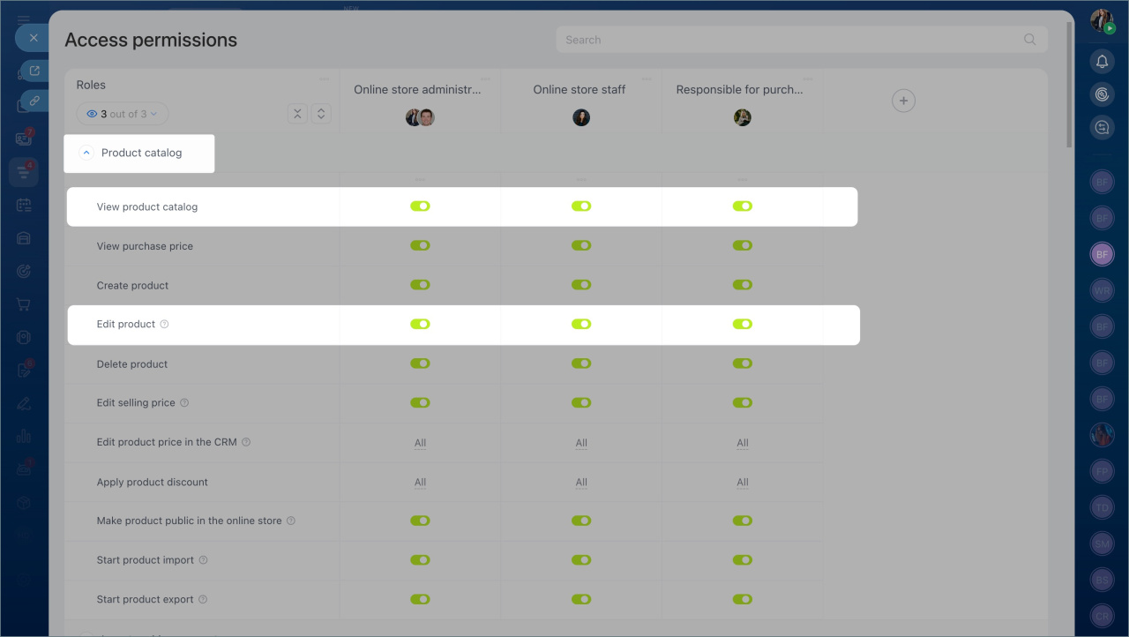Open the Roles column three-dot menu
1129x637 pixels.
324,79
